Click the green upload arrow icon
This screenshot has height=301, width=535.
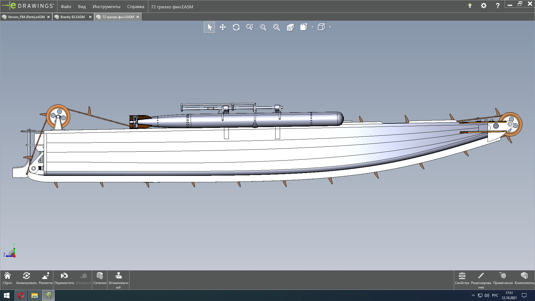tap(470, 6)
